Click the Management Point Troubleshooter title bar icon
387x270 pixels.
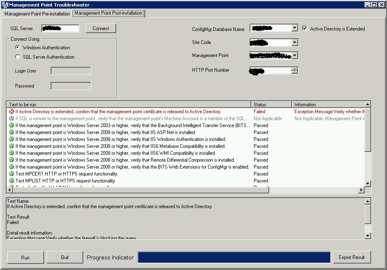point(4,5)
